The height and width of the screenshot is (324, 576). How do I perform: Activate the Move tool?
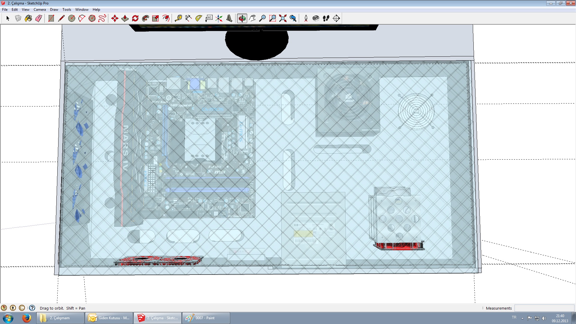115,18
